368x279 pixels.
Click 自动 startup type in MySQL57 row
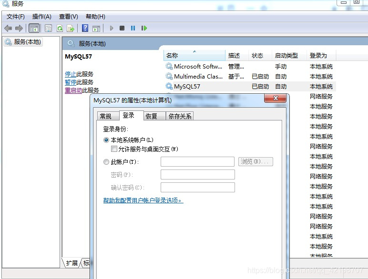pyautogui.click(x=281, y=87)
